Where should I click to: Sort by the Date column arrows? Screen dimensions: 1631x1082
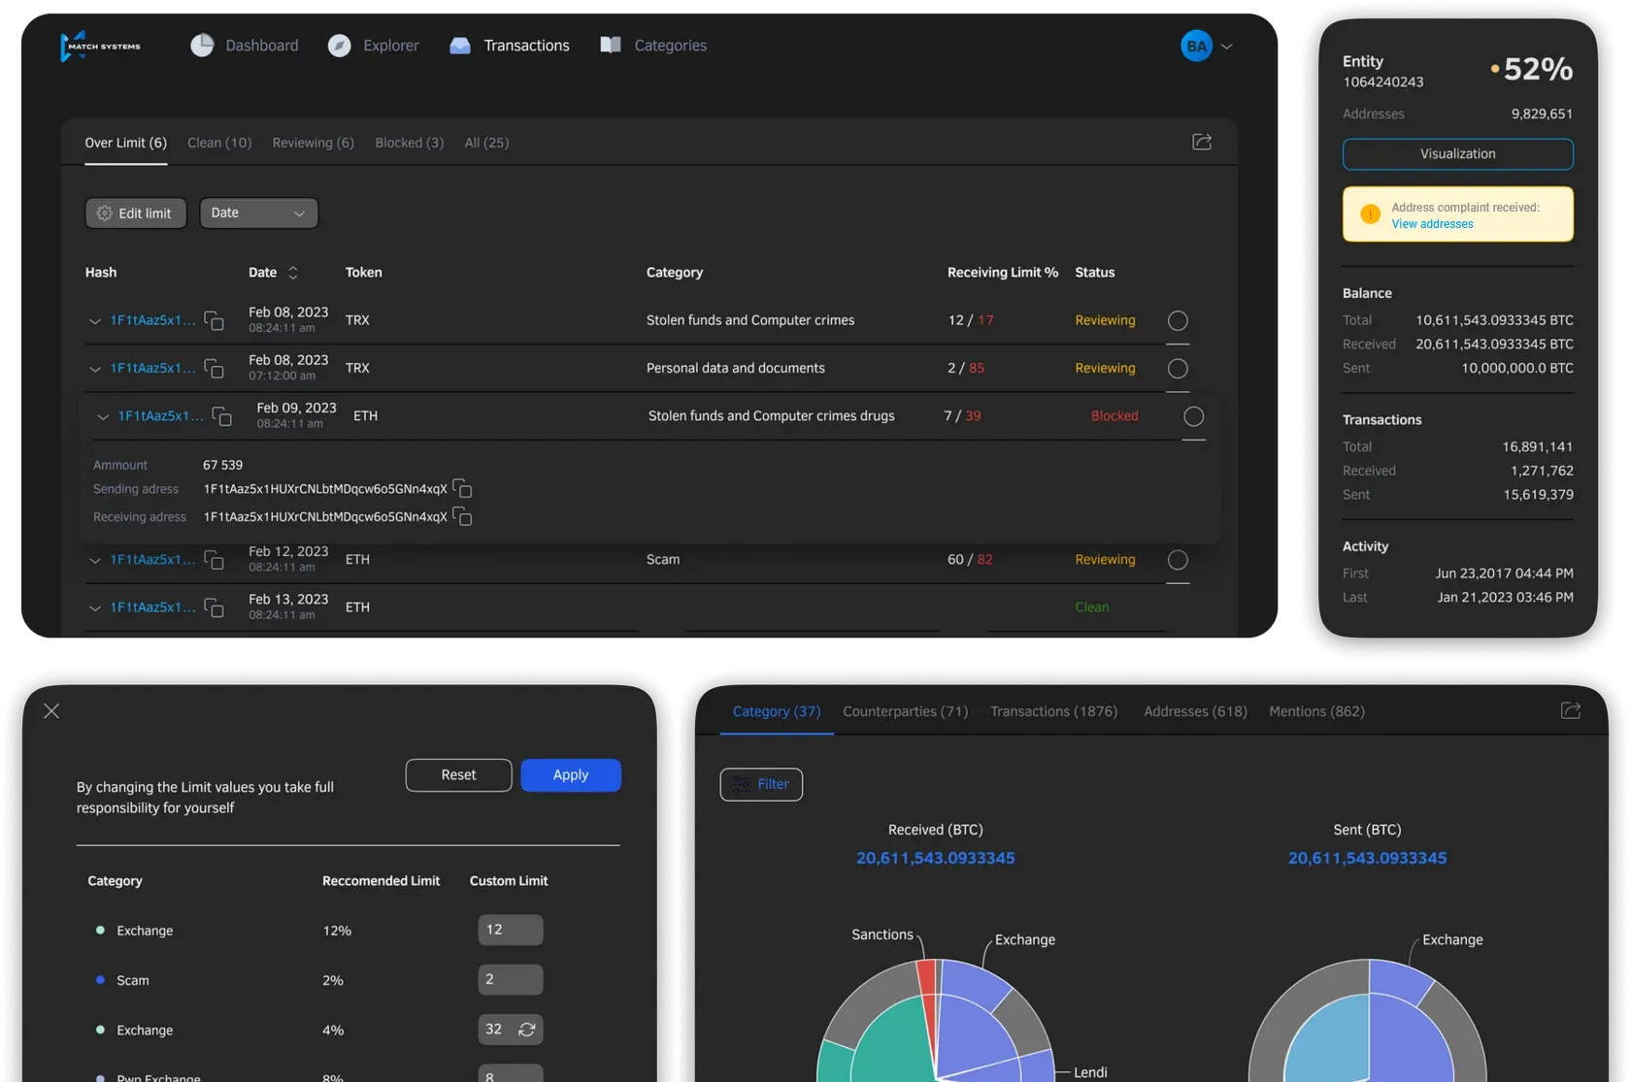coord(292,273)
